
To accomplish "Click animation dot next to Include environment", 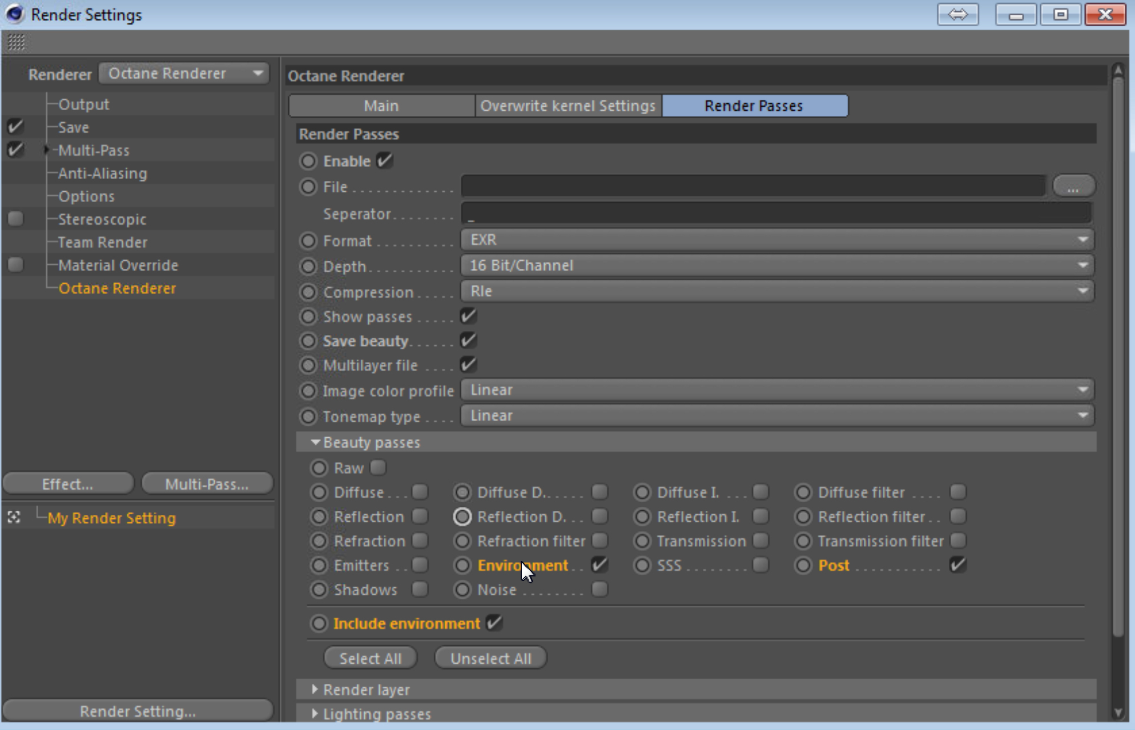I will pyautogui.click(x=319, y=623).
